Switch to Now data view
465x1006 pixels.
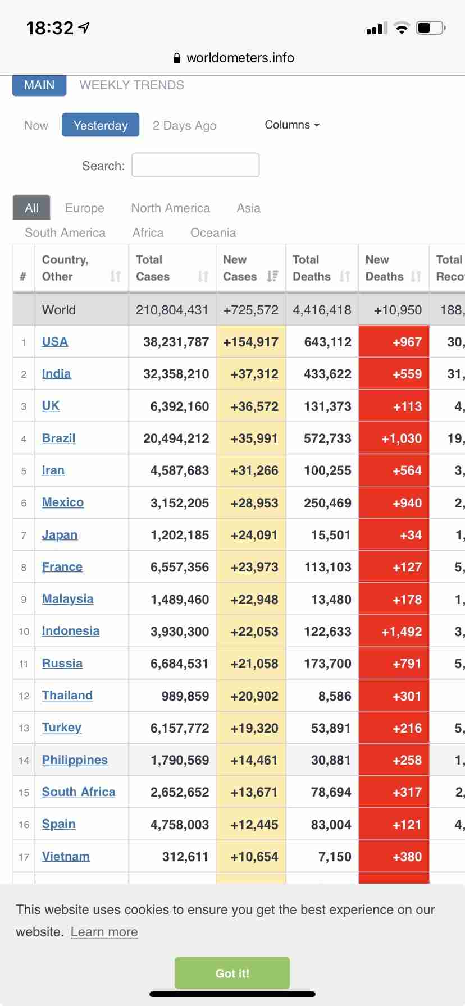(x=36, y=125)
